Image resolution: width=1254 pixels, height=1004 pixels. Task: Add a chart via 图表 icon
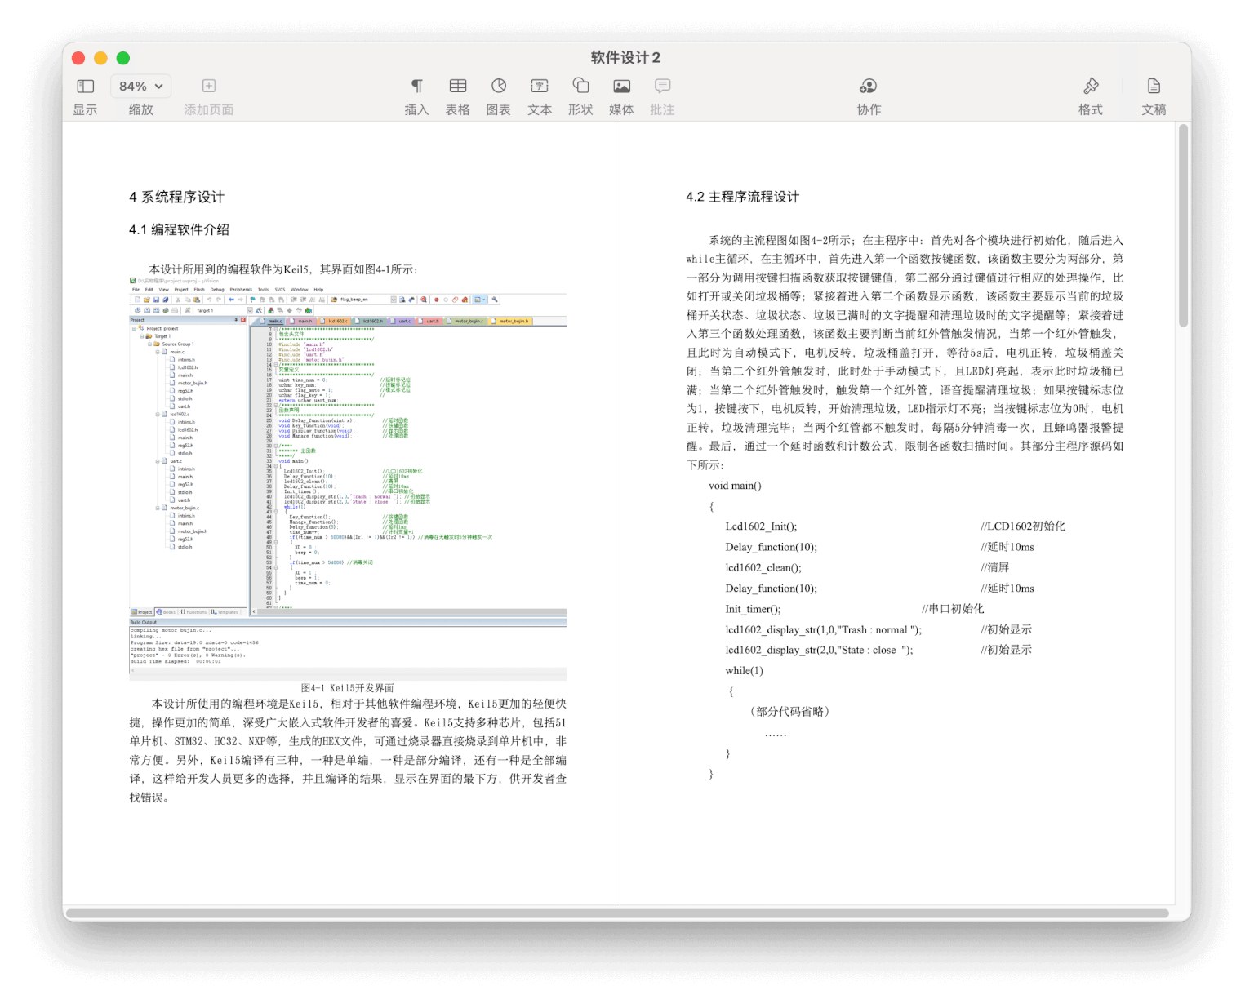499,86
